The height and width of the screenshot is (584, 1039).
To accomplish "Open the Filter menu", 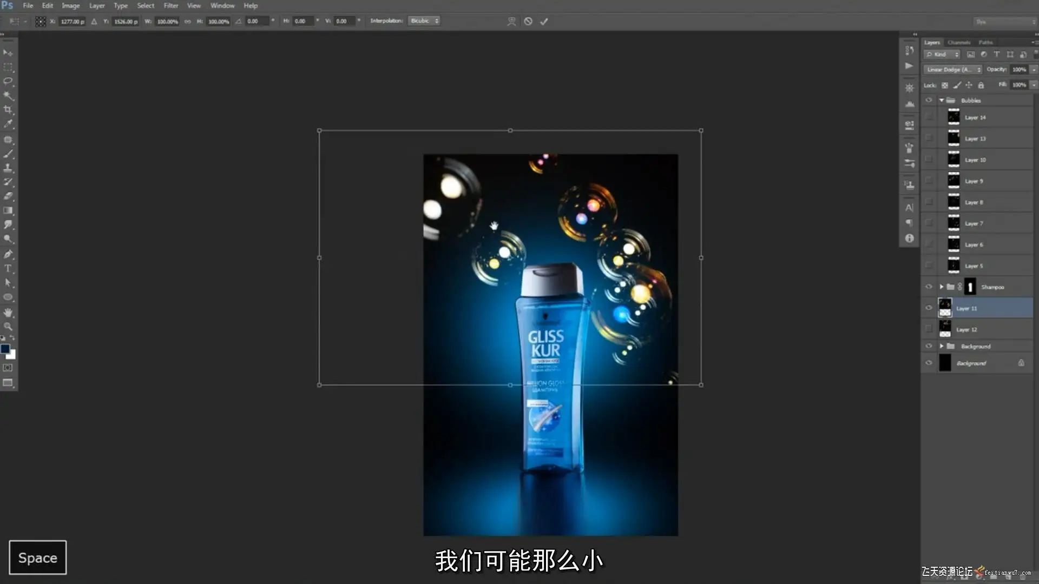I will 171,5.
